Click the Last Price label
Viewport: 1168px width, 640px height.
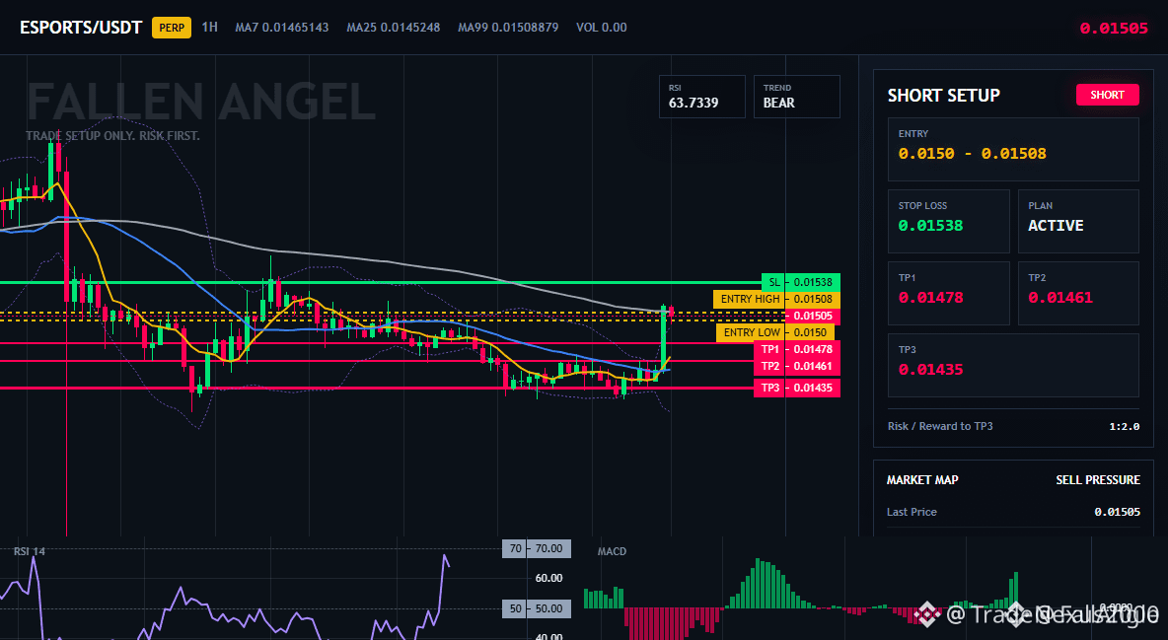[912, 512]
